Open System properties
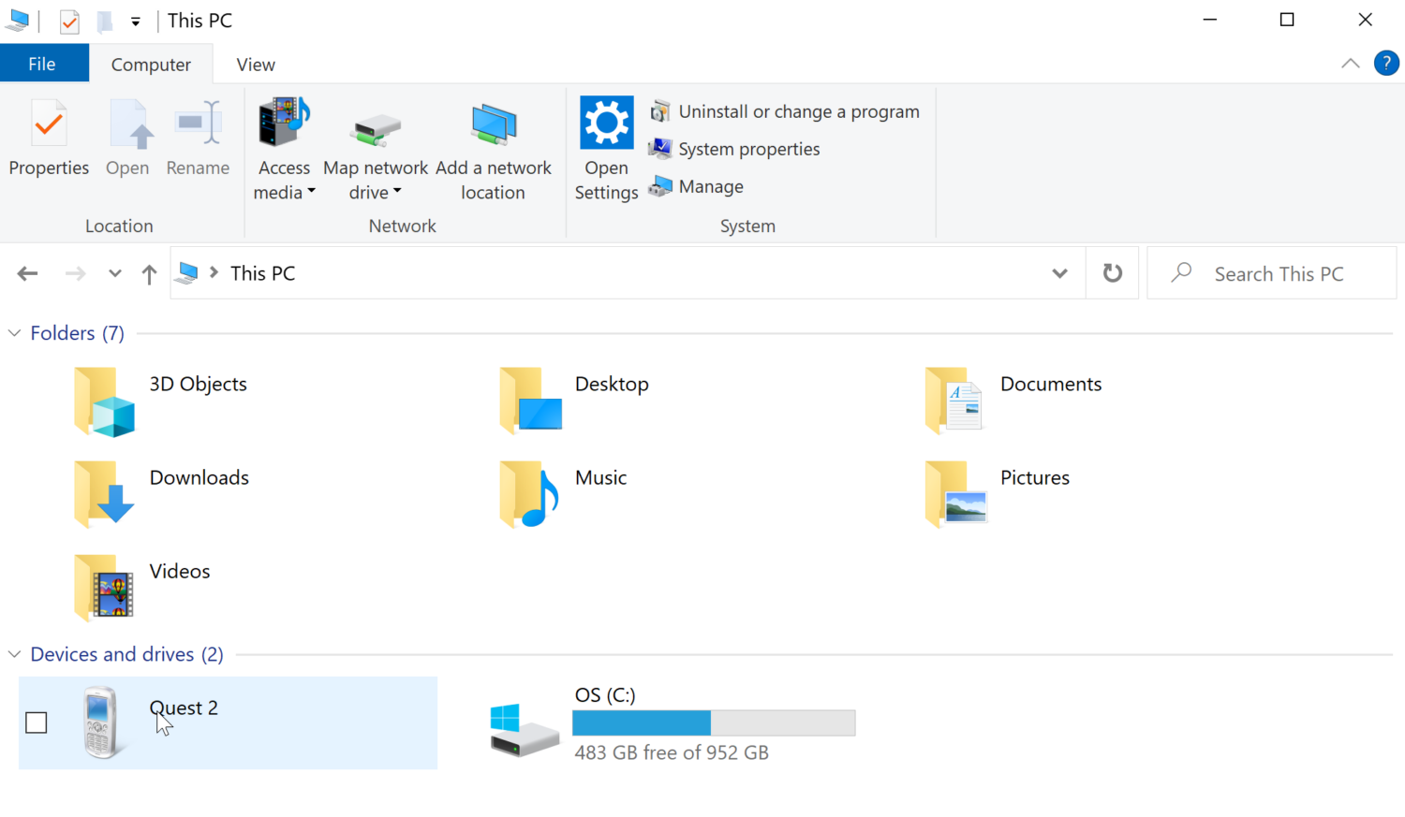The width and height of the screenshot is (1405, 817). click(x=748, y=149)
